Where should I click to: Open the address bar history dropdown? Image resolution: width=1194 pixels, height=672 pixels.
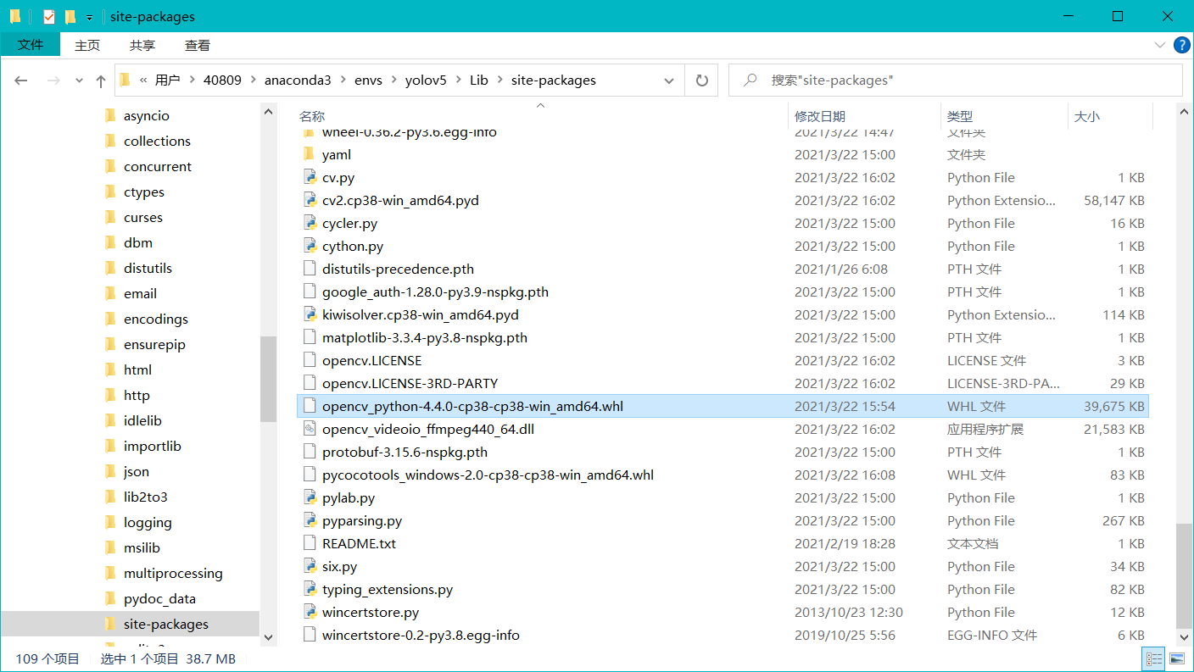click(669, 80)
